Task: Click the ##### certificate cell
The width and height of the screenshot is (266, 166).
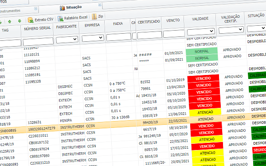Action: tap(145, 55)
